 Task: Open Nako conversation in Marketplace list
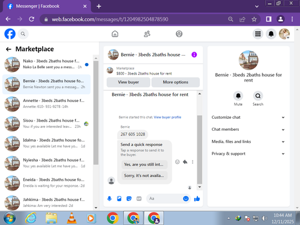click(x=46, y=64)
